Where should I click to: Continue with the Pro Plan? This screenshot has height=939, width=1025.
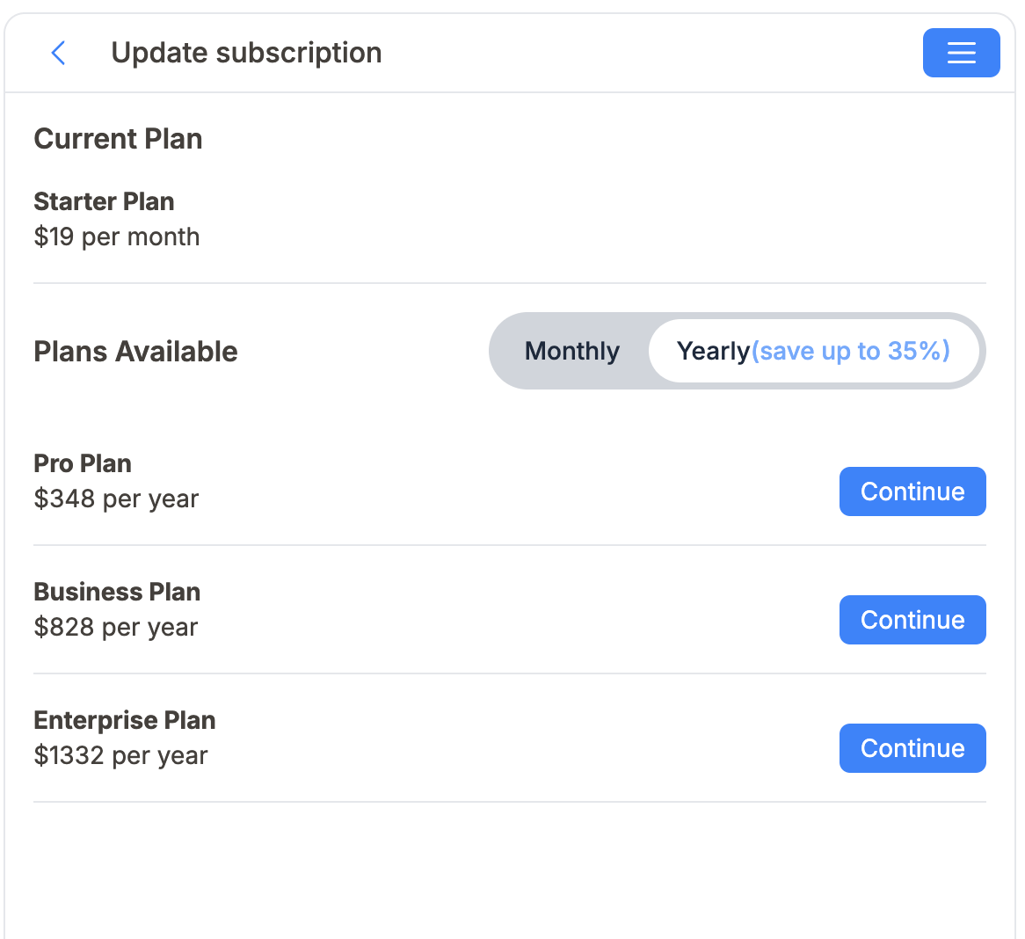(x=912, y=491)
